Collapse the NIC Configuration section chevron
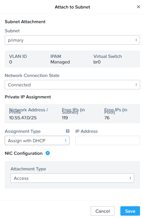 [x=48, y=153]
